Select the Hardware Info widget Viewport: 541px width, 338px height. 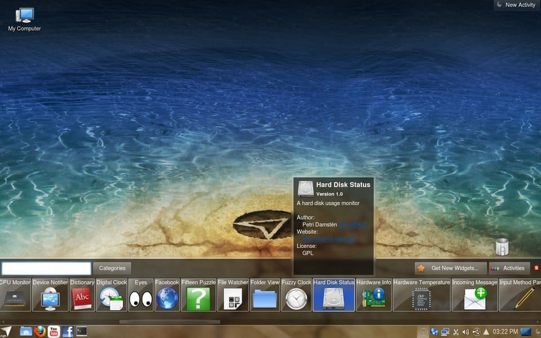point(374,295)
